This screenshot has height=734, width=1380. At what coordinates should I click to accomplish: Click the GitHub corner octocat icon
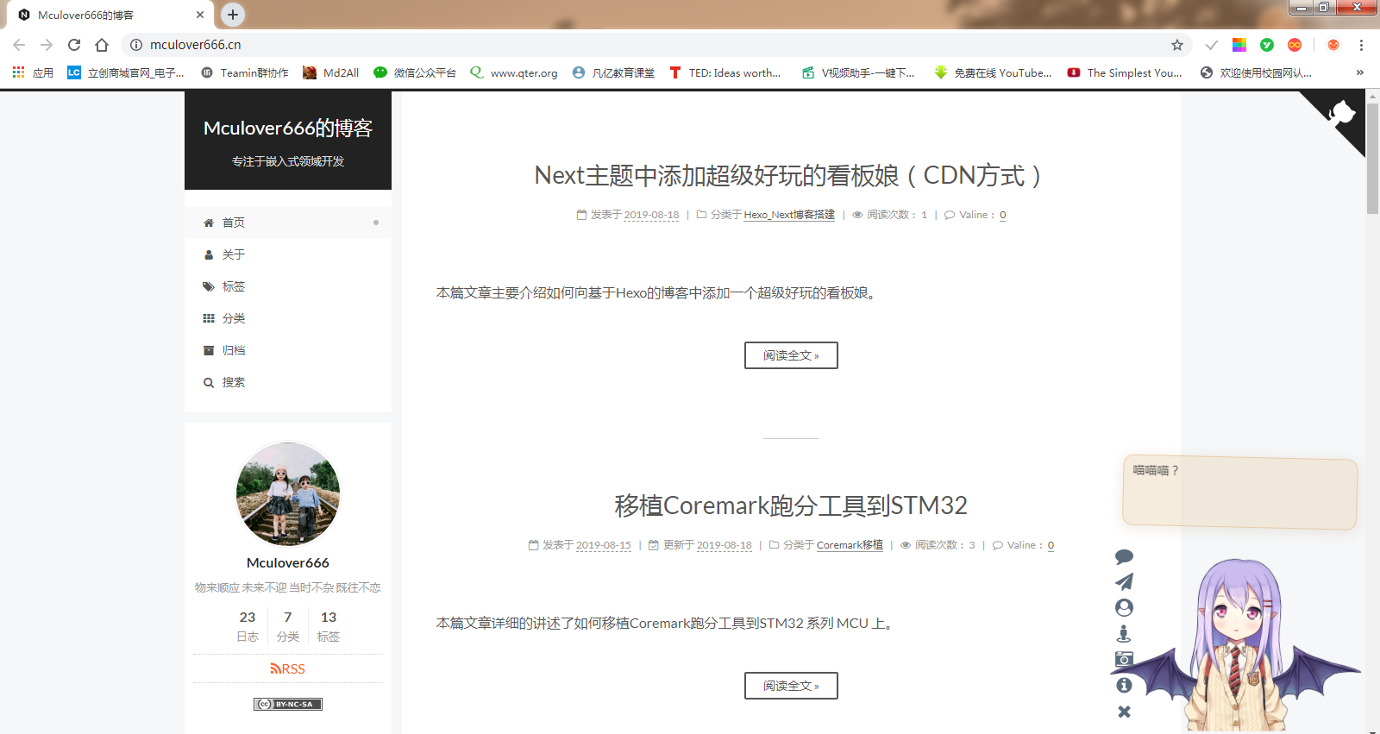click(x=1341, y=115)
